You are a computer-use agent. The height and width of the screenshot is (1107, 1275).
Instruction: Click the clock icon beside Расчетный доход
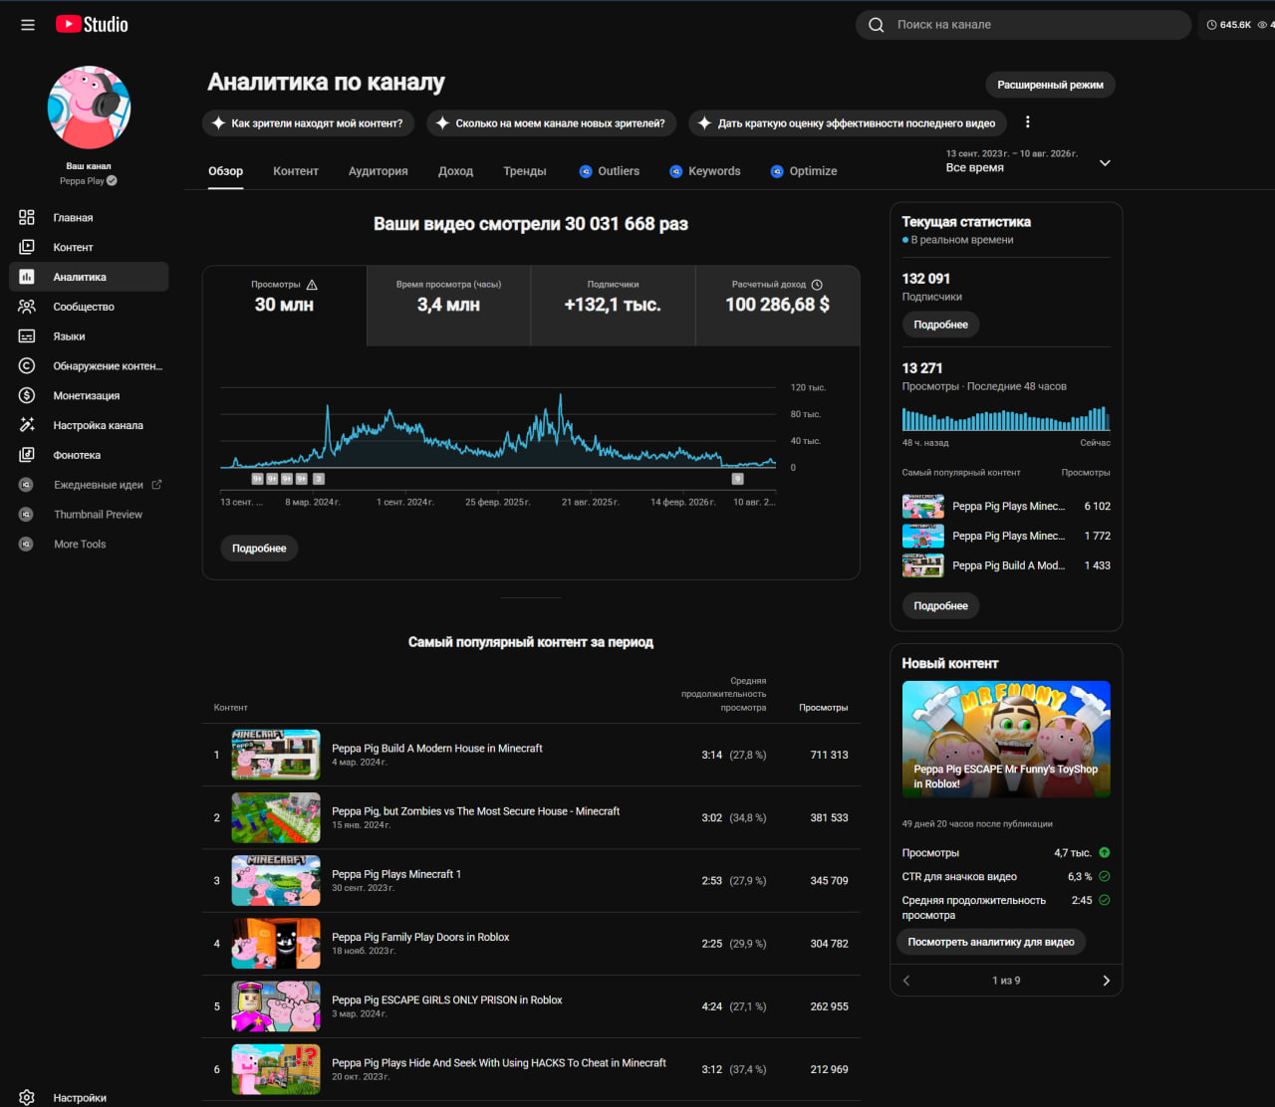[x=817, y=285]
